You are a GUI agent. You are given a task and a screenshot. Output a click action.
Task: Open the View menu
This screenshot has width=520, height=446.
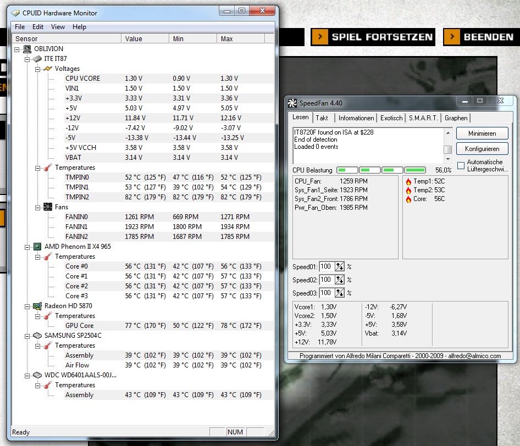[58, 27]
